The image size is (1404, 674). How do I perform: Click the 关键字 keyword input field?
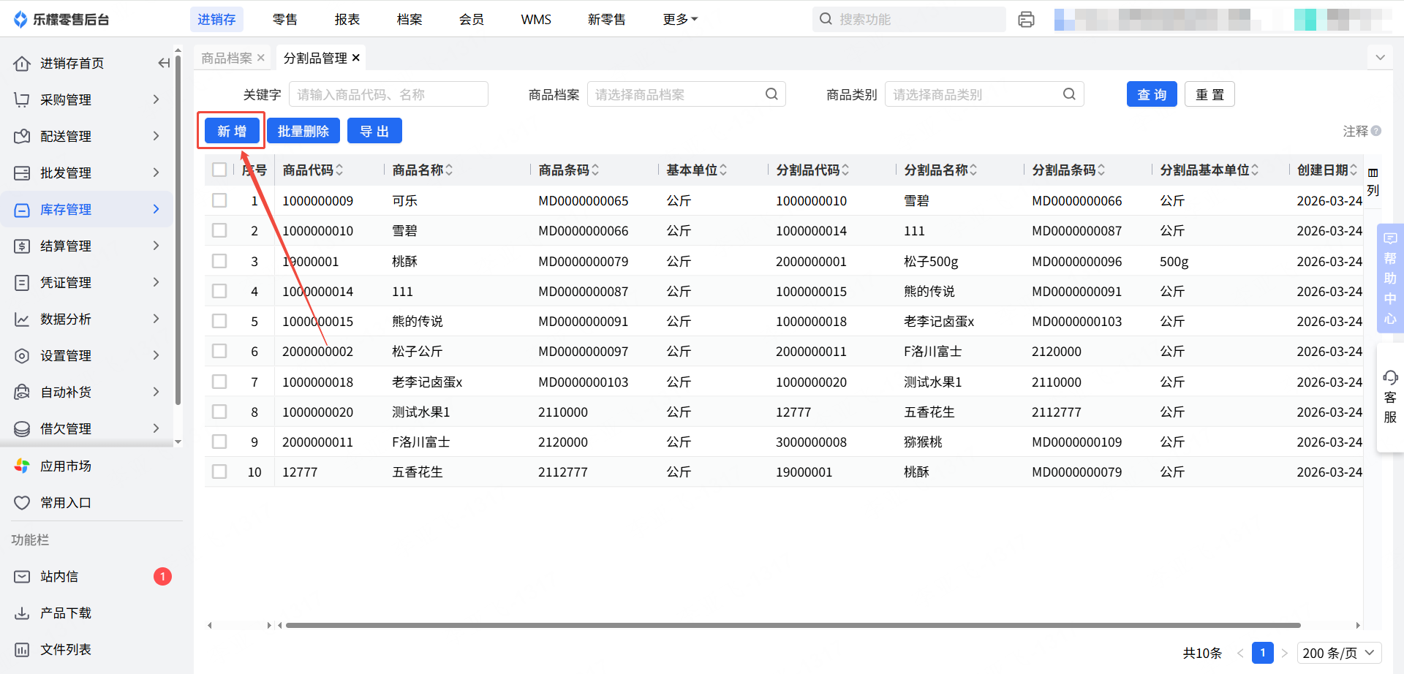[388, 94]
